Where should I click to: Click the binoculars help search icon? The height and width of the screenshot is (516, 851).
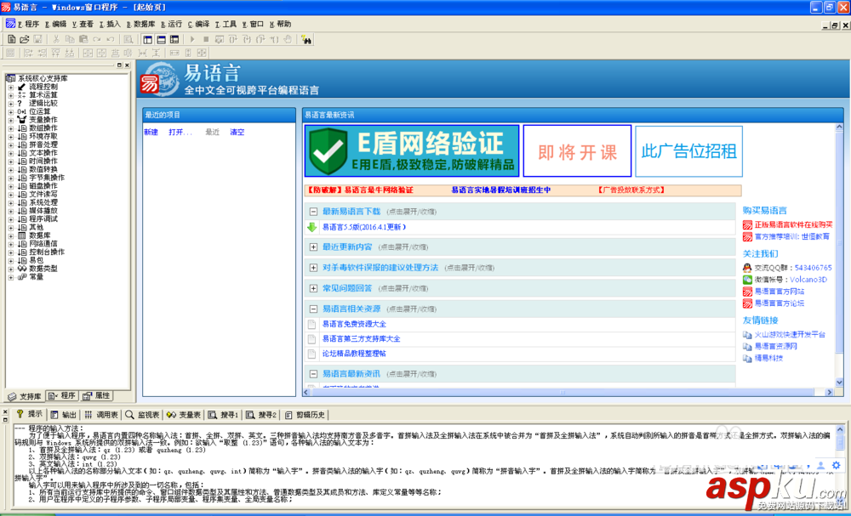(306, 40)
